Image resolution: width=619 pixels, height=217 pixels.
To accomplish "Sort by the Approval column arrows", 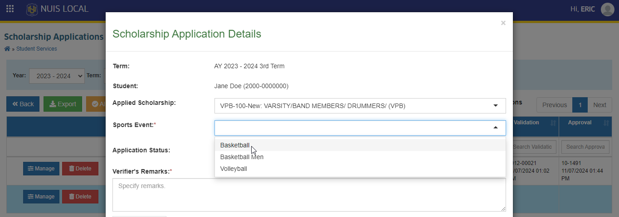I will 606,123.
